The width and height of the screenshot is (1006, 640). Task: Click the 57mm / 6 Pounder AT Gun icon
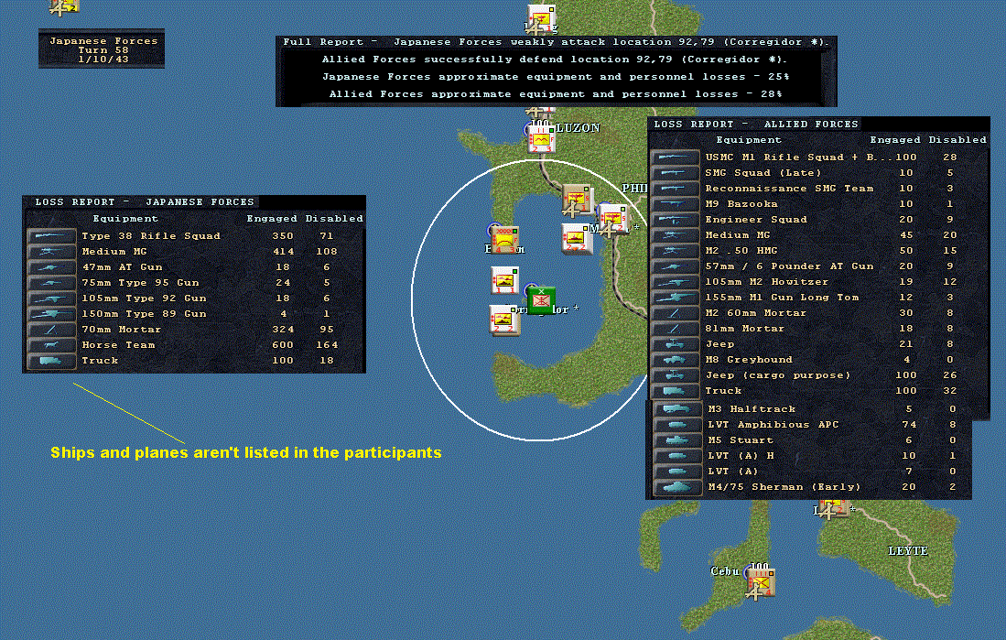point(676,266)
